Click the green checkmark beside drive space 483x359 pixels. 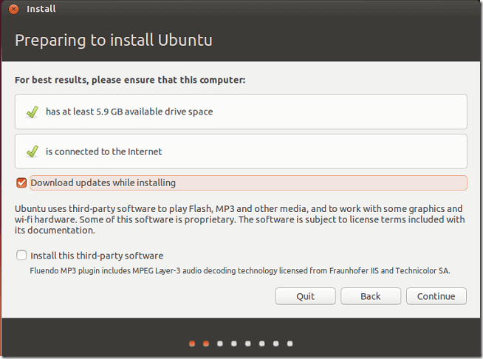pyautogui.click(x=32, y=112)
